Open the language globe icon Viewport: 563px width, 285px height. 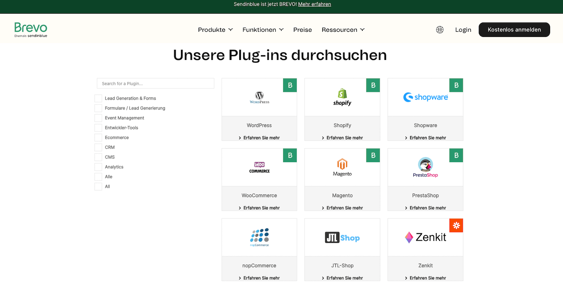point(440,30)
